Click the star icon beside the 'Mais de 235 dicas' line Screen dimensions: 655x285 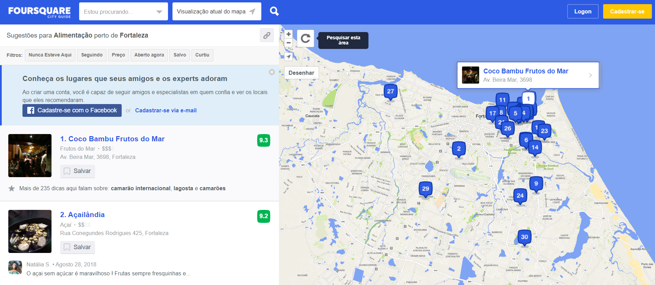pos(12,189)
